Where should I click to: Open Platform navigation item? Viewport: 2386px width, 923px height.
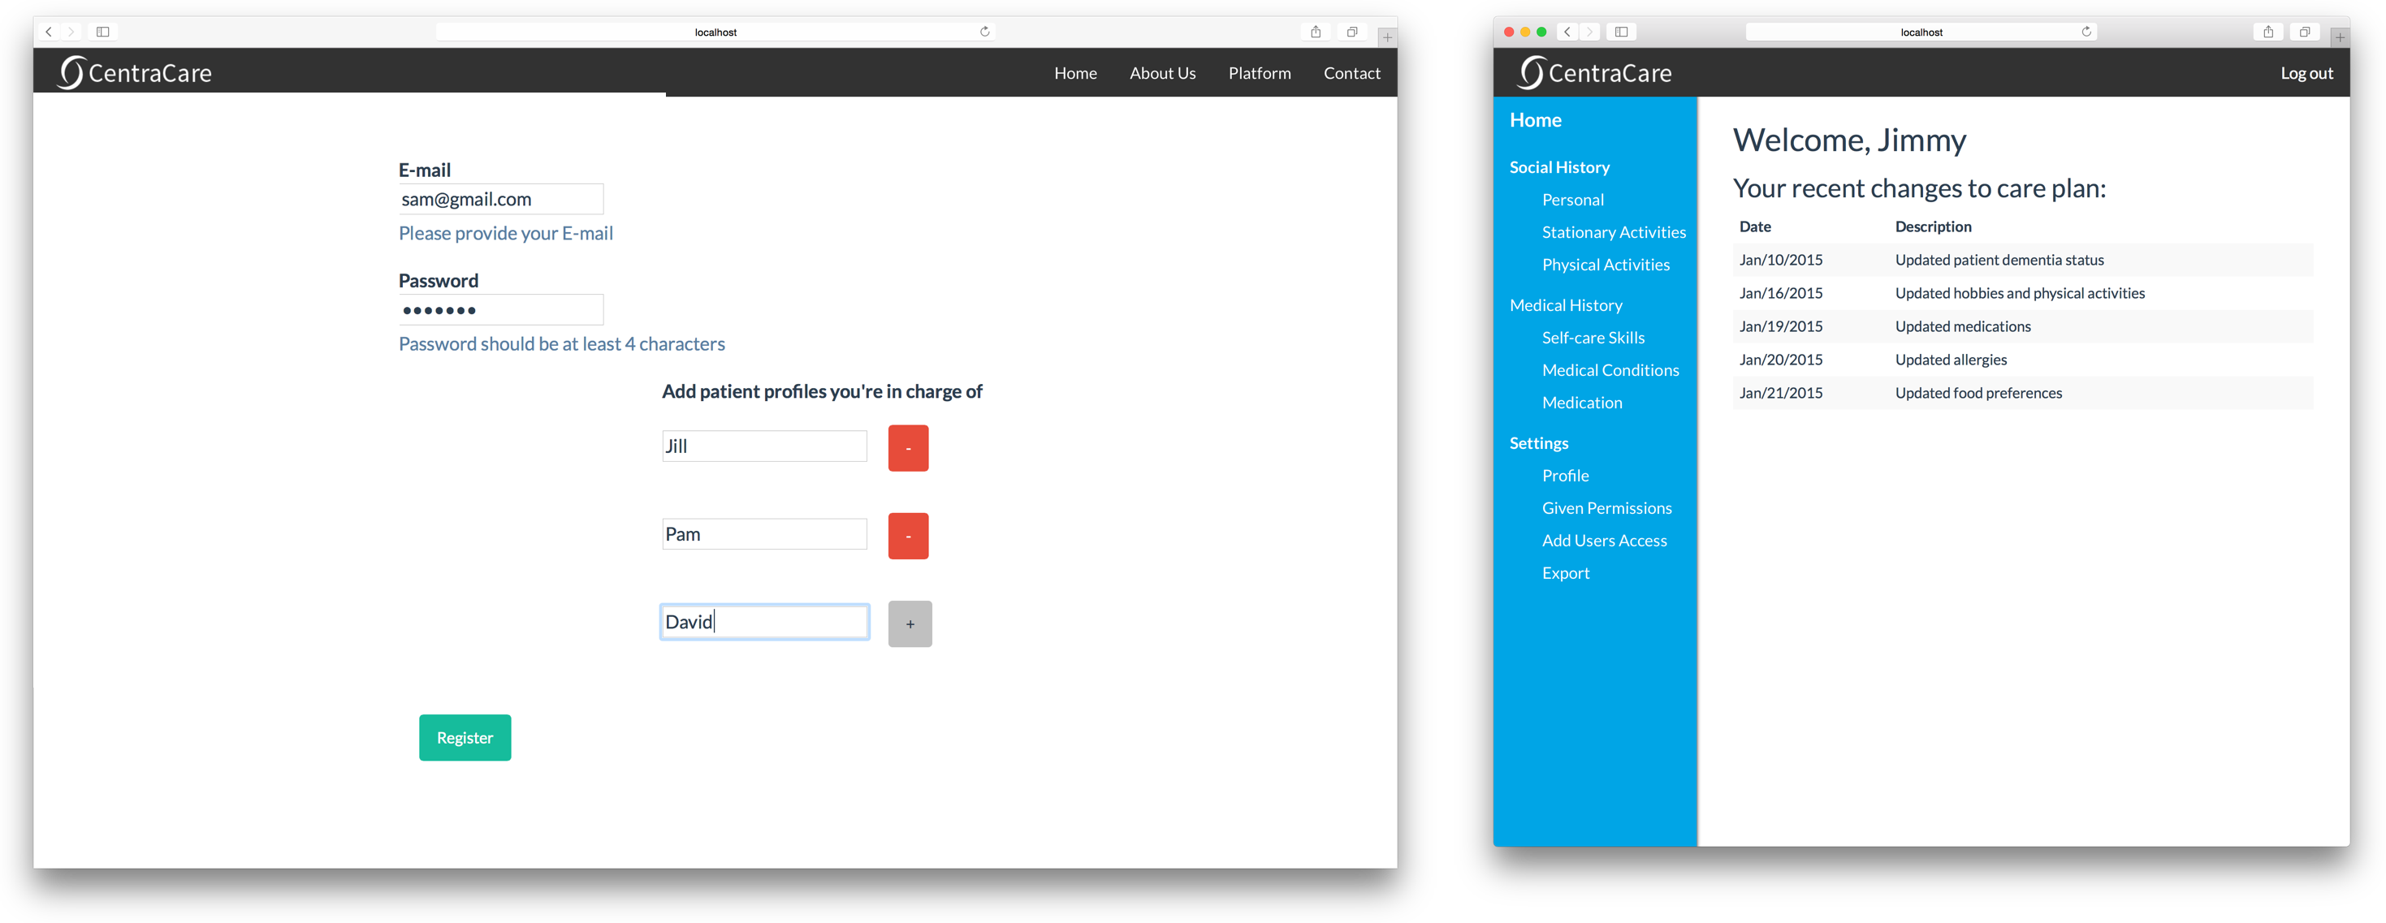1259,73
